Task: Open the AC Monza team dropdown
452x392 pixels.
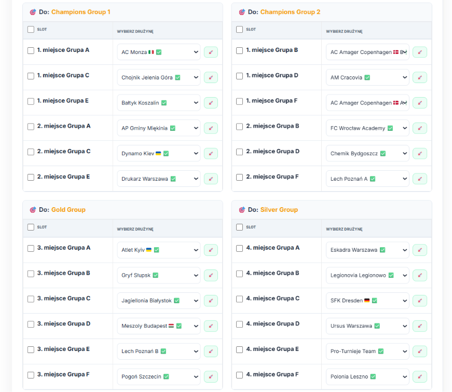Action: tap(159, 52)
